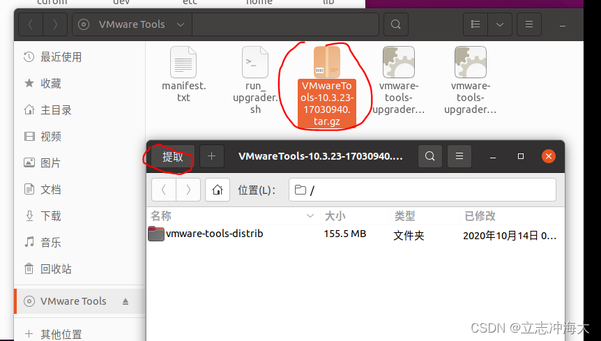The width and height of the screenshot is (601, 341).
Task: Add files with the plus button
Action: pos(211,156)
